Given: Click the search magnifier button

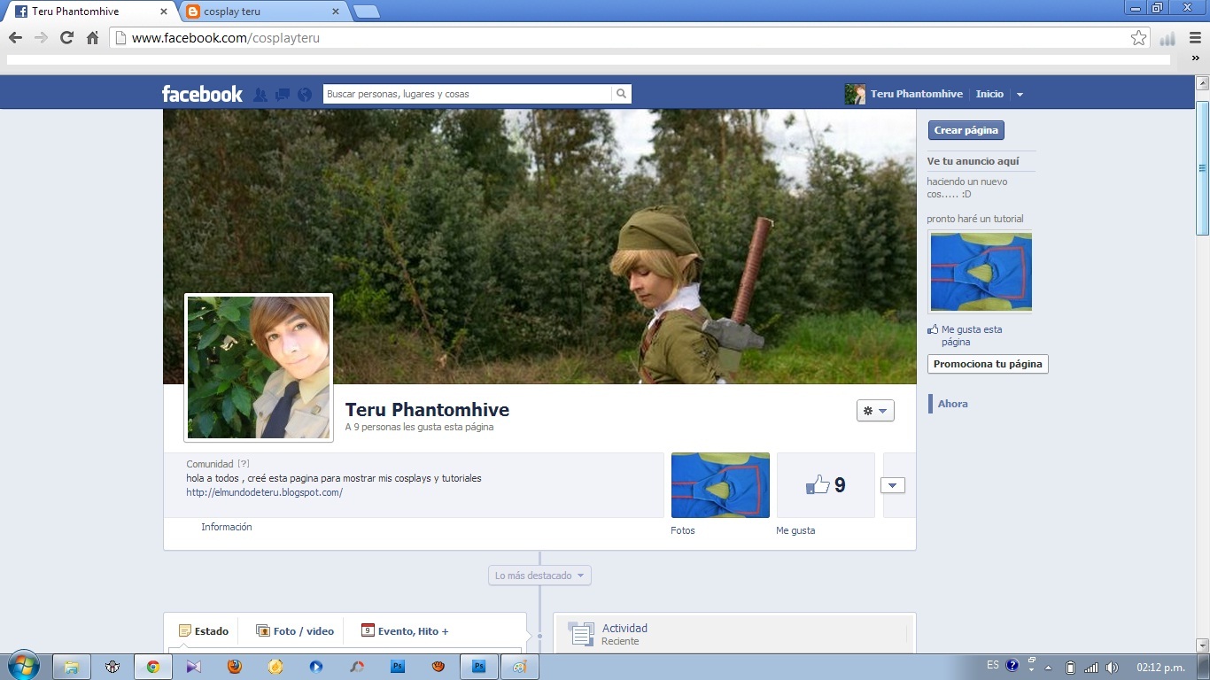Looking at the screenshot, I should [622, 94].
